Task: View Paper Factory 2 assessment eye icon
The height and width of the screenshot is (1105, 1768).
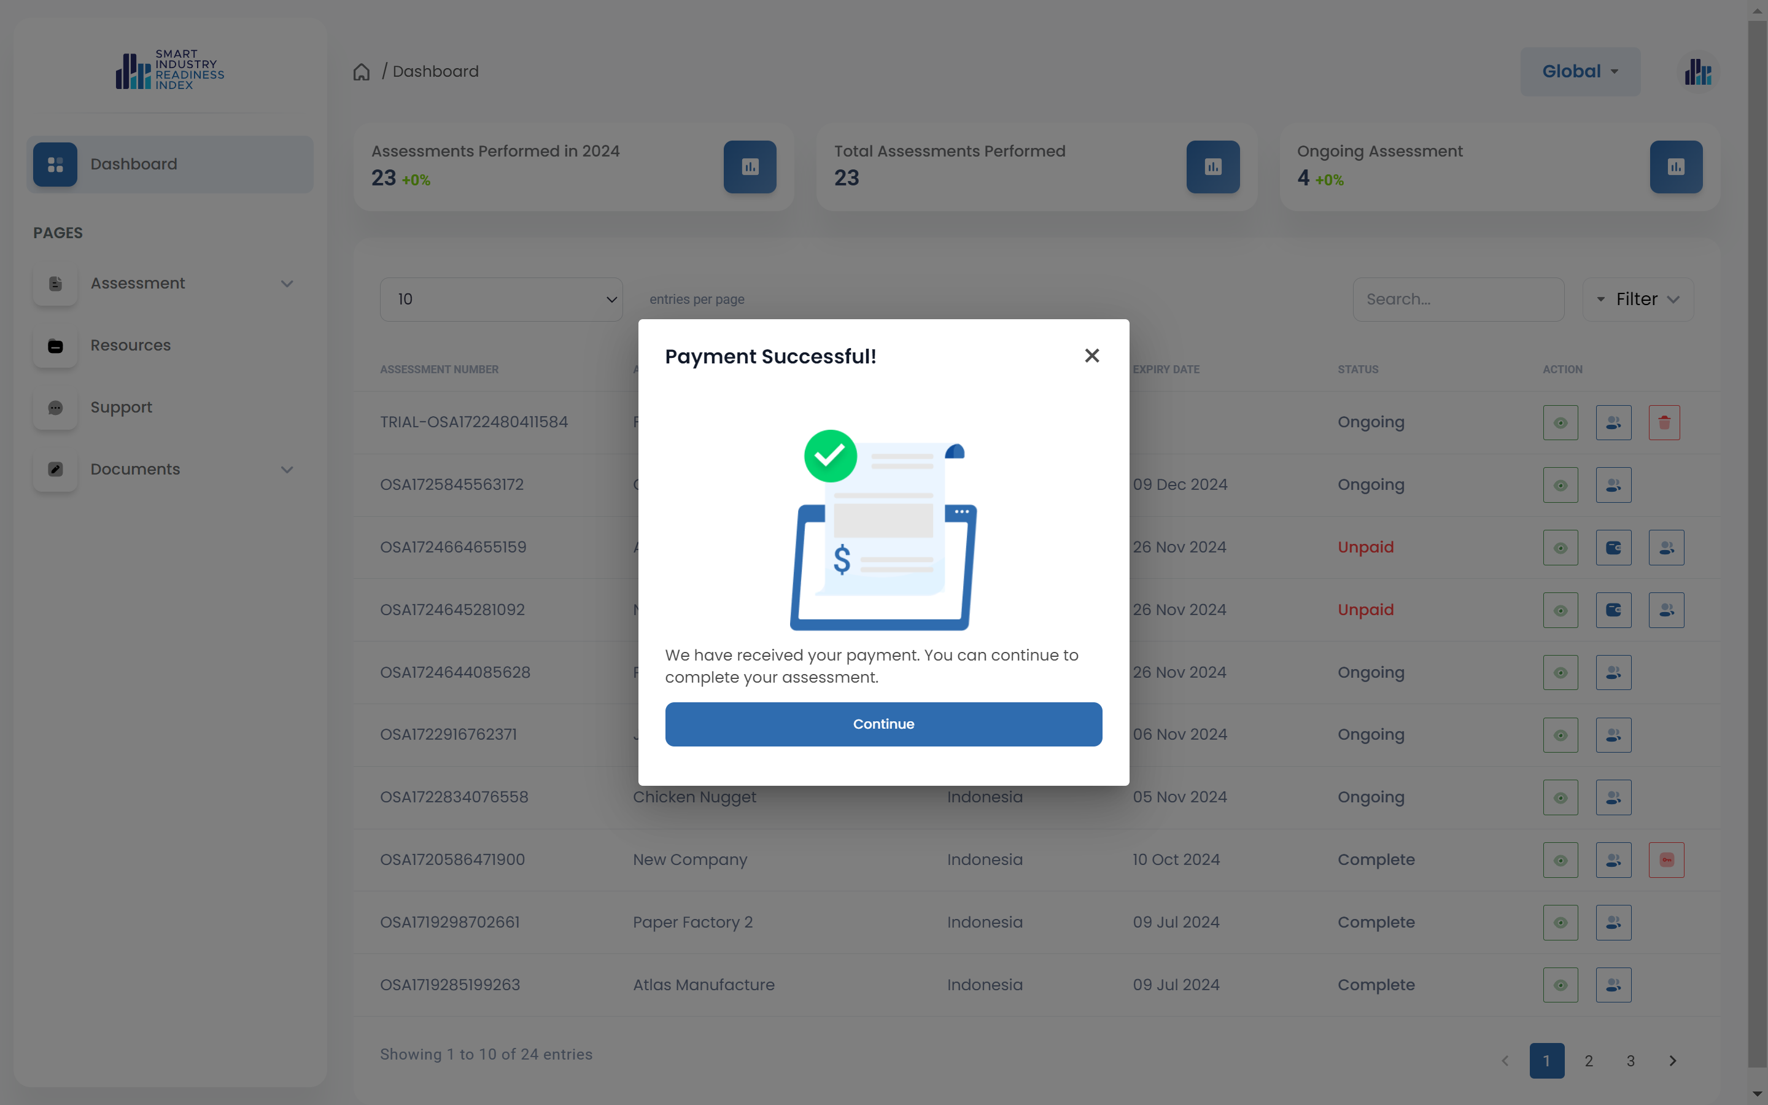Action: (x=1561, y=922)
